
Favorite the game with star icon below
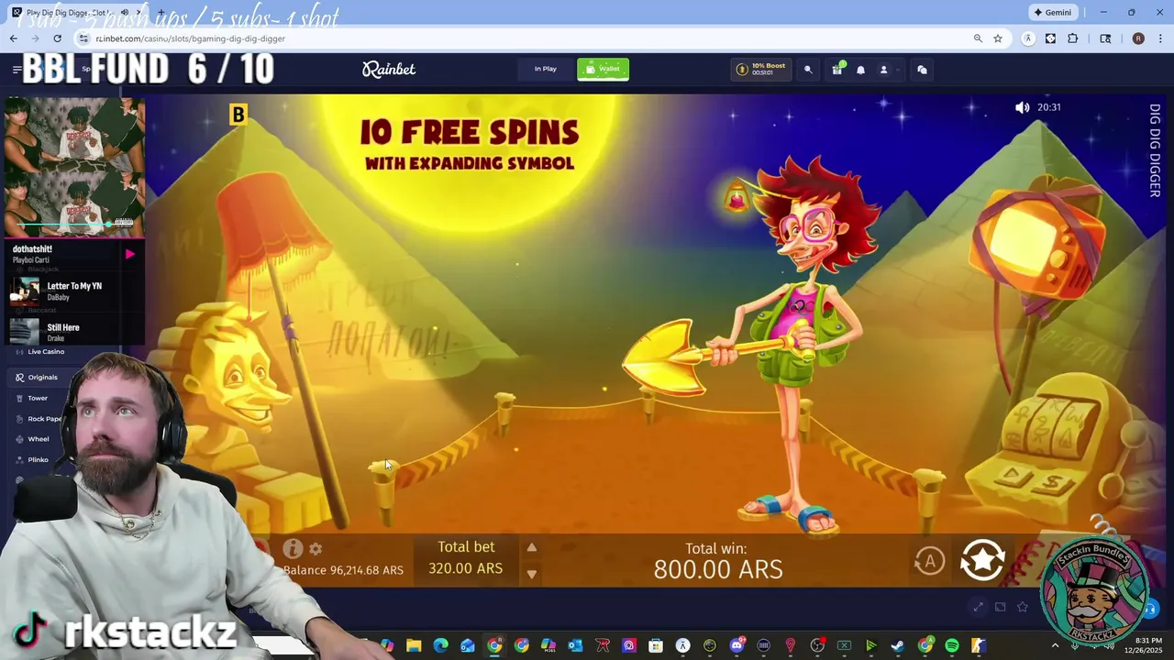coord(1022,607)
